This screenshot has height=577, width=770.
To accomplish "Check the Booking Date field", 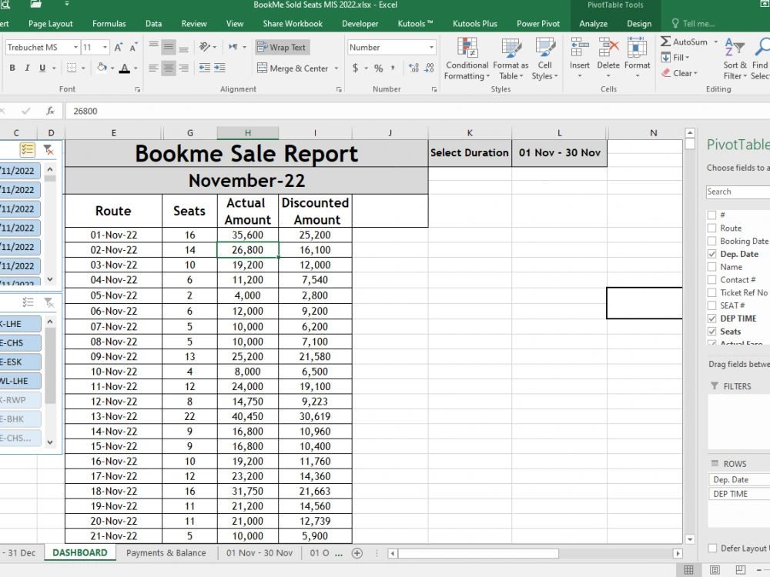I will [712, 241].
